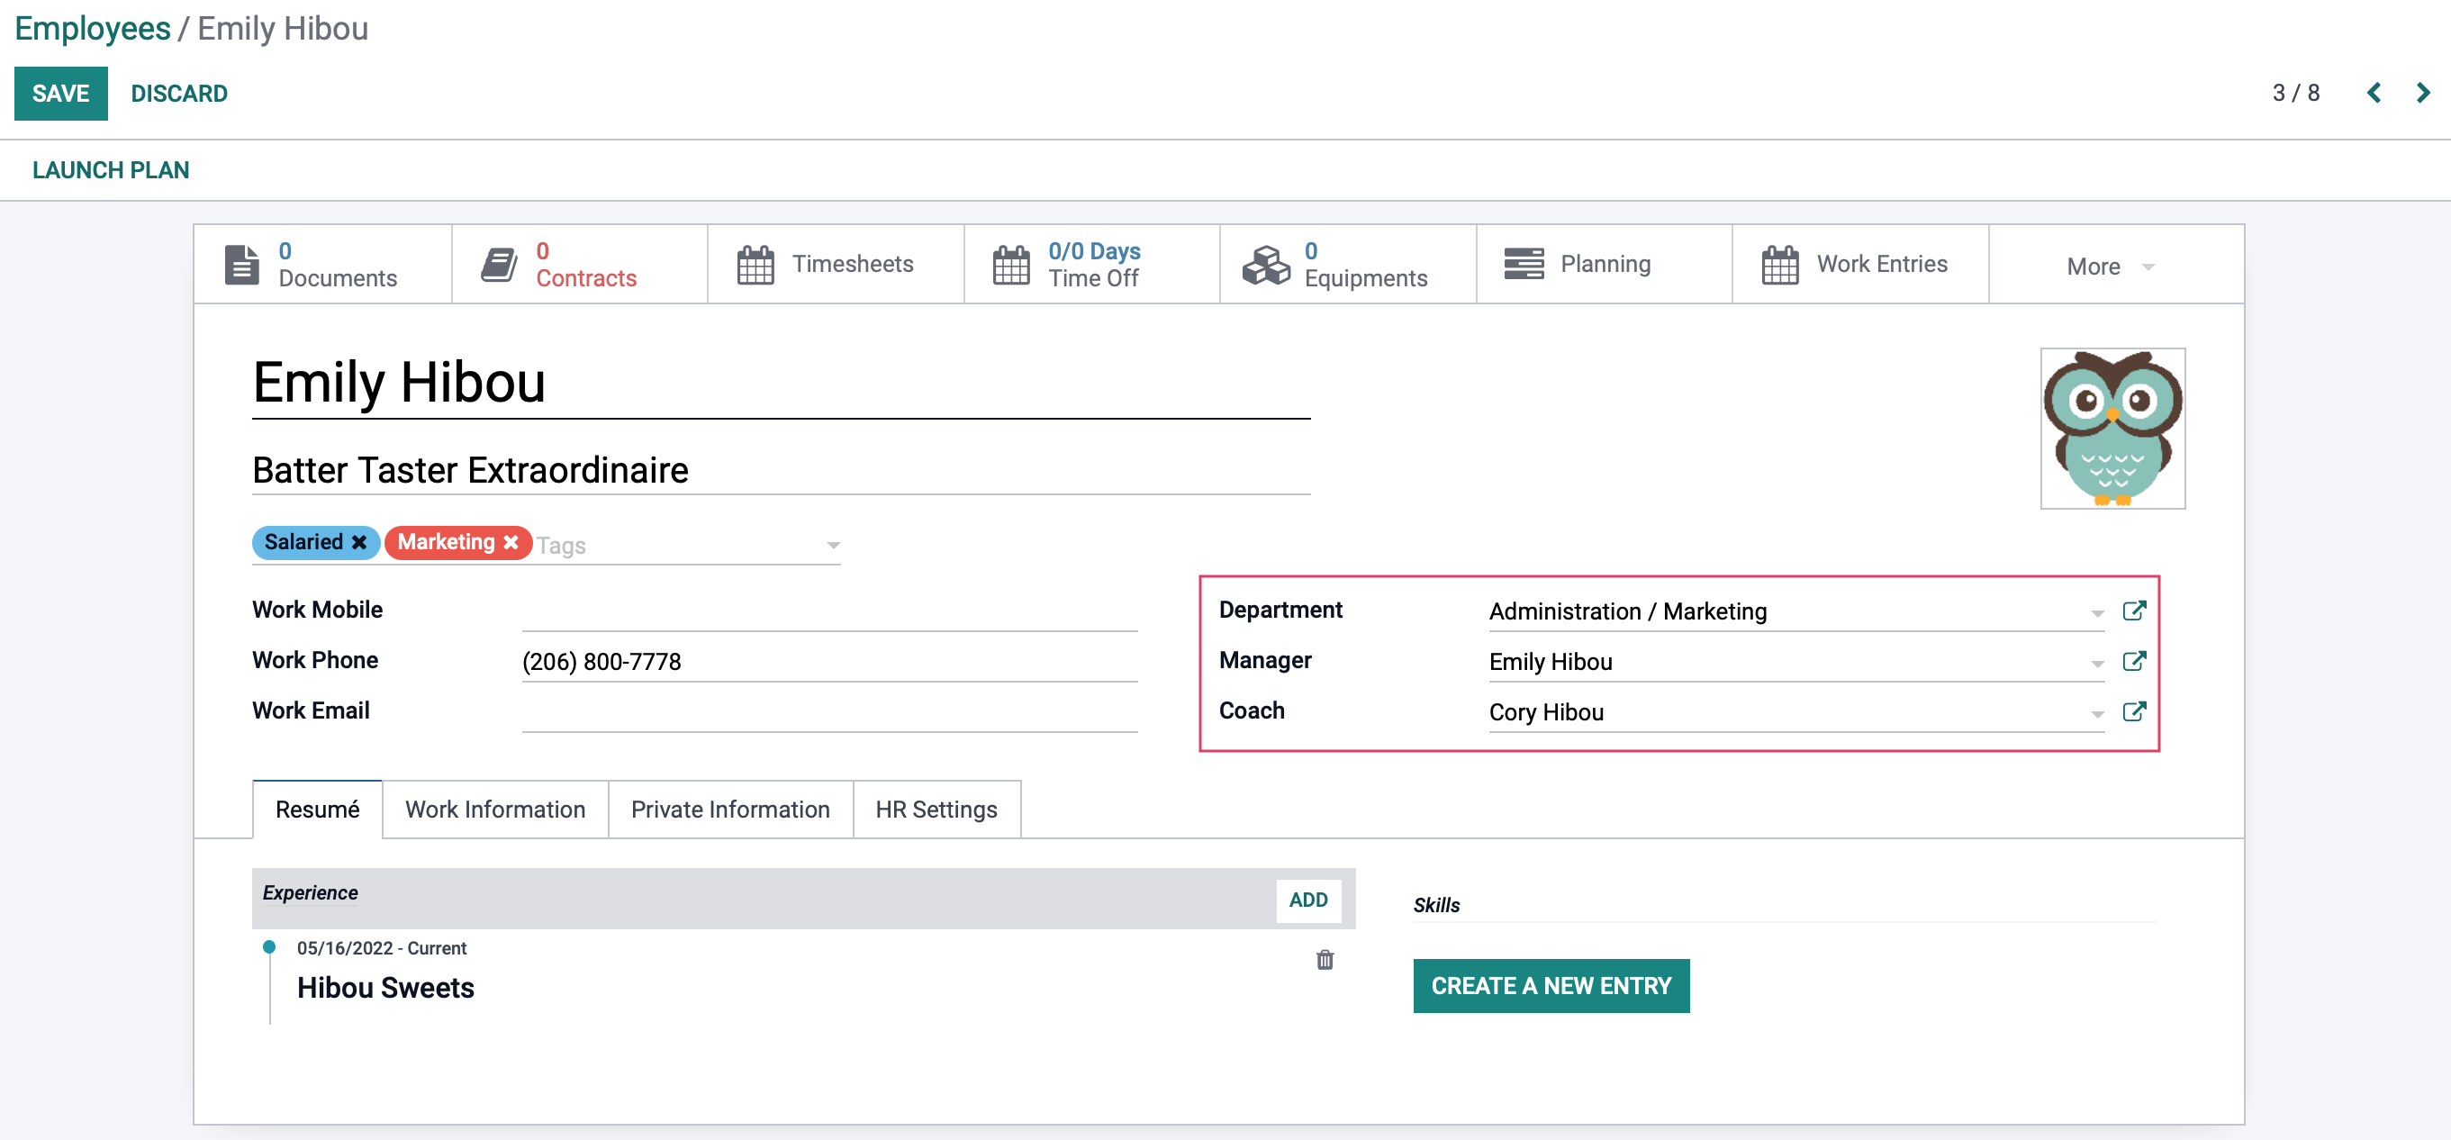Image resolution: width=2451 pixels, height=1140 pixels.
Task: Switch to the Resumé tab
Action: (317, 810)
